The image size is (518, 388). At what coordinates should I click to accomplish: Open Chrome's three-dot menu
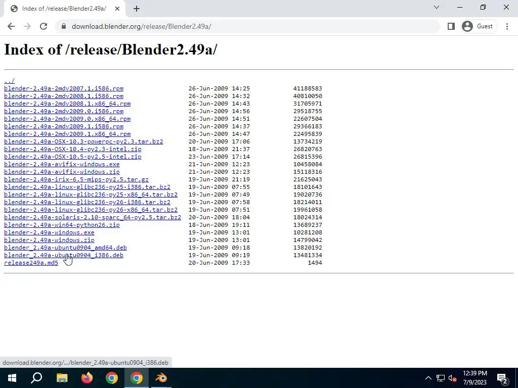[x=507, y=26]
